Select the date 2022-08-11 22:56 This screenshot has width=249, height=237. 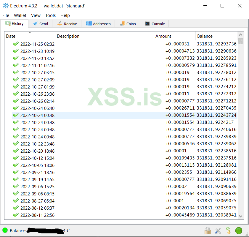[x=38, y=215]
